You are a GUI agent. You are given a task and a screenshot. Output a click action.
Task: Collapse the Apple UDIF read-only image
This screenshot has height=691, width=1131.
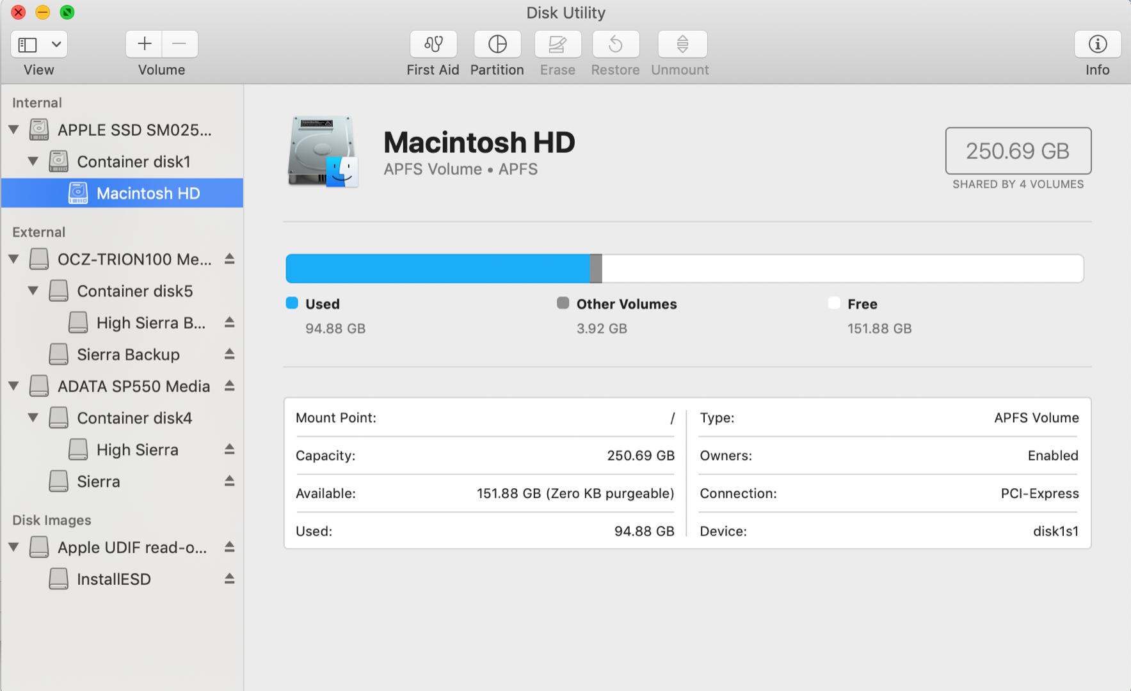(x=13, y=548)
